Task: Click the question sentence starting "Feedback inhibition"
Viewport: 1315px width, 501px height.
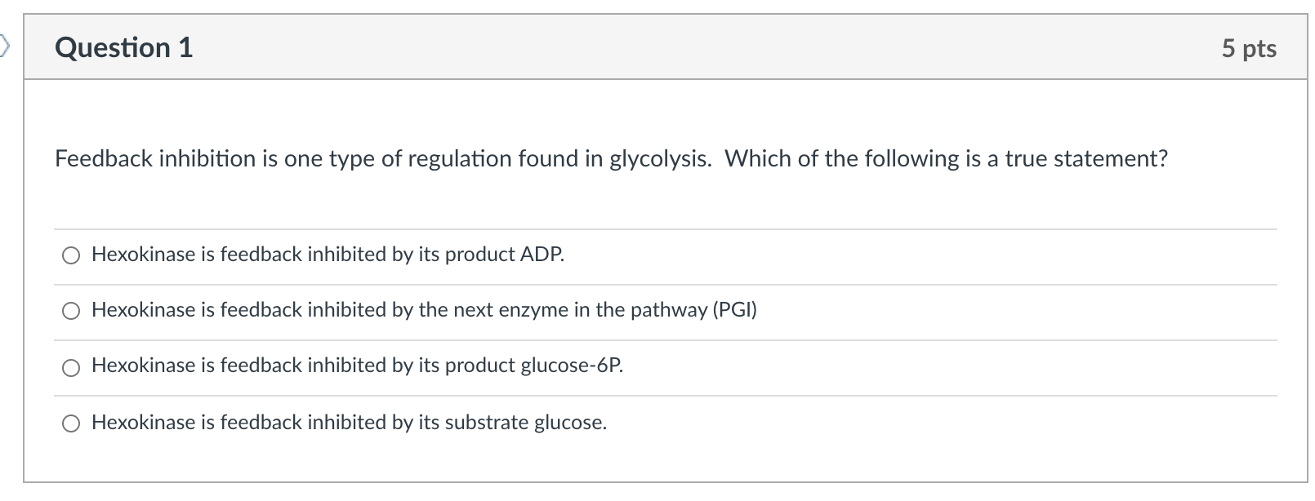Action: 611,158
